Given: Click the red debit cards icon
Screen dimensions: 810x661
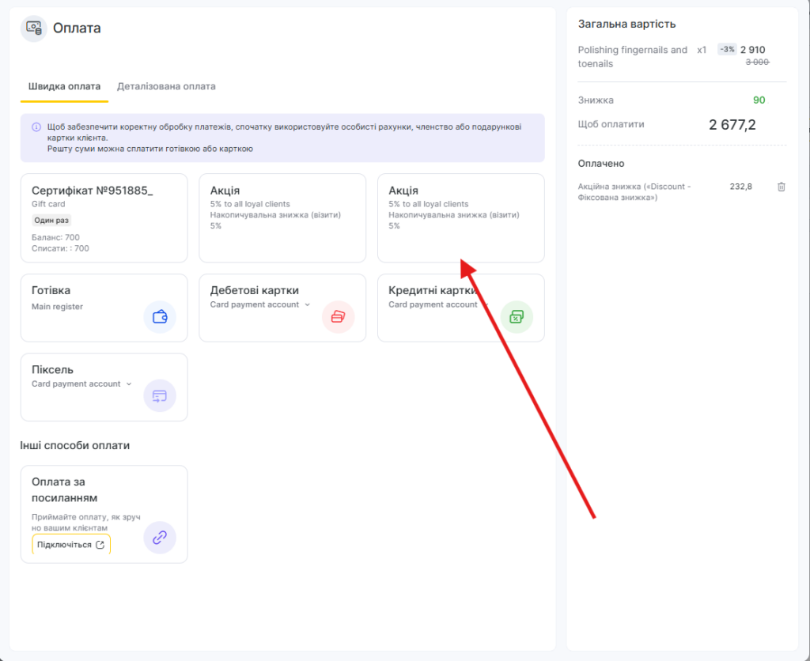Looking at the screenshot, I should (x=338, y=317).
